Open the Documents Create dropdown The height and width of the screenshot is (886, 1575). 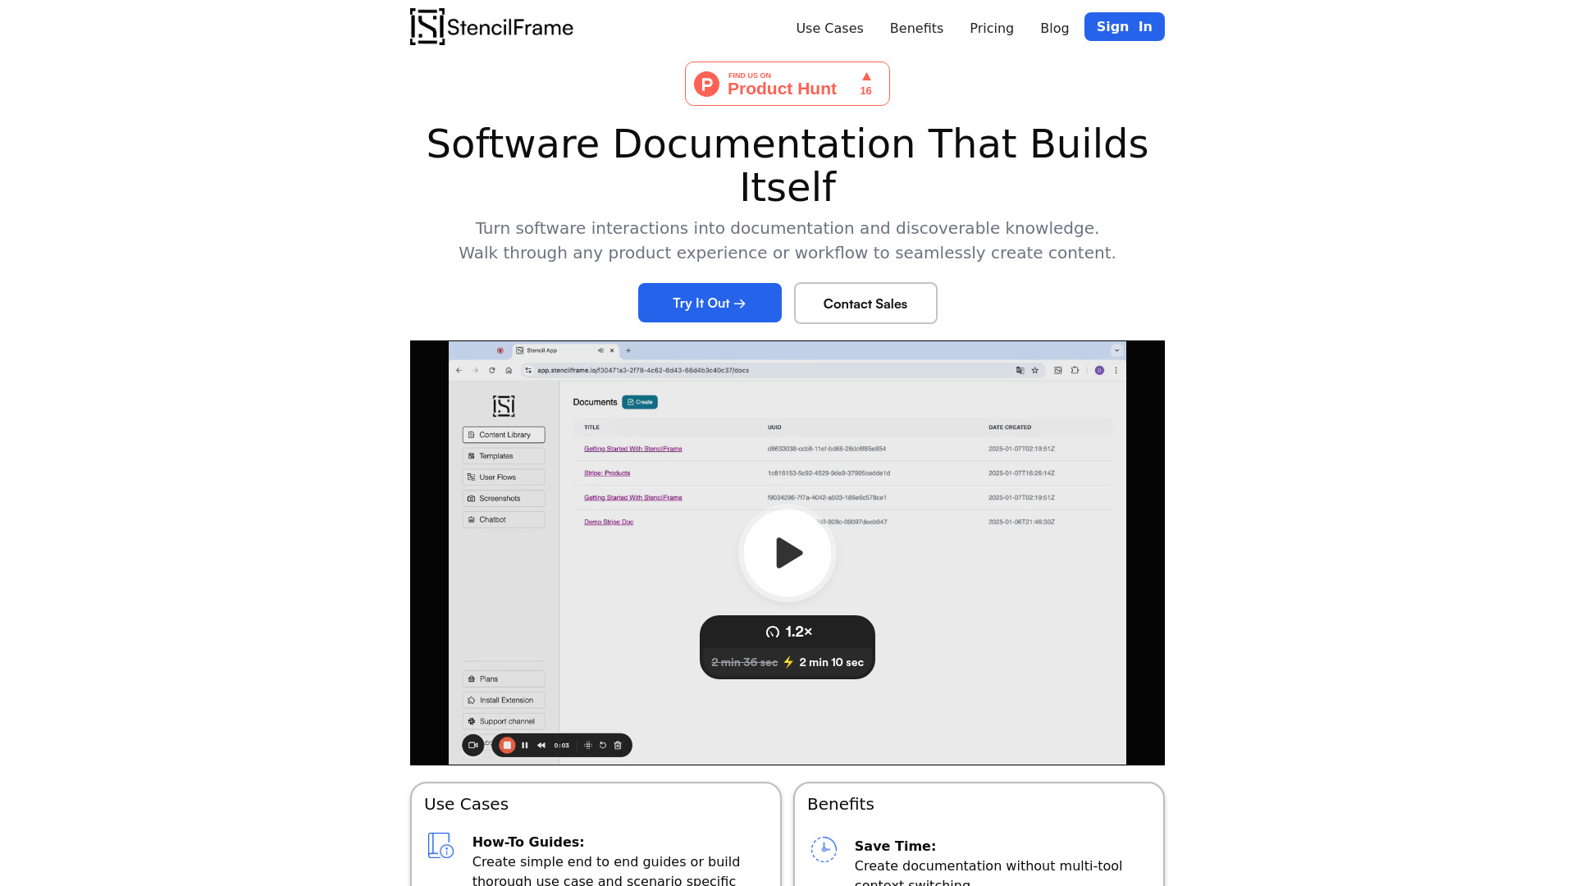[x=639, y=401]
